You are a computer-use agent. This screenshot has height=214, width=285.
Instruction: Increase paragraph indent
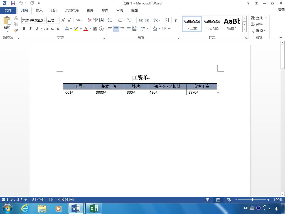tap(147, 20)
